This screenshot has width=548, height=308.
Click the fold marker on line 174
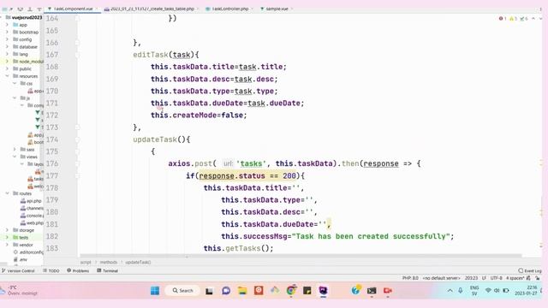(77, 139)
